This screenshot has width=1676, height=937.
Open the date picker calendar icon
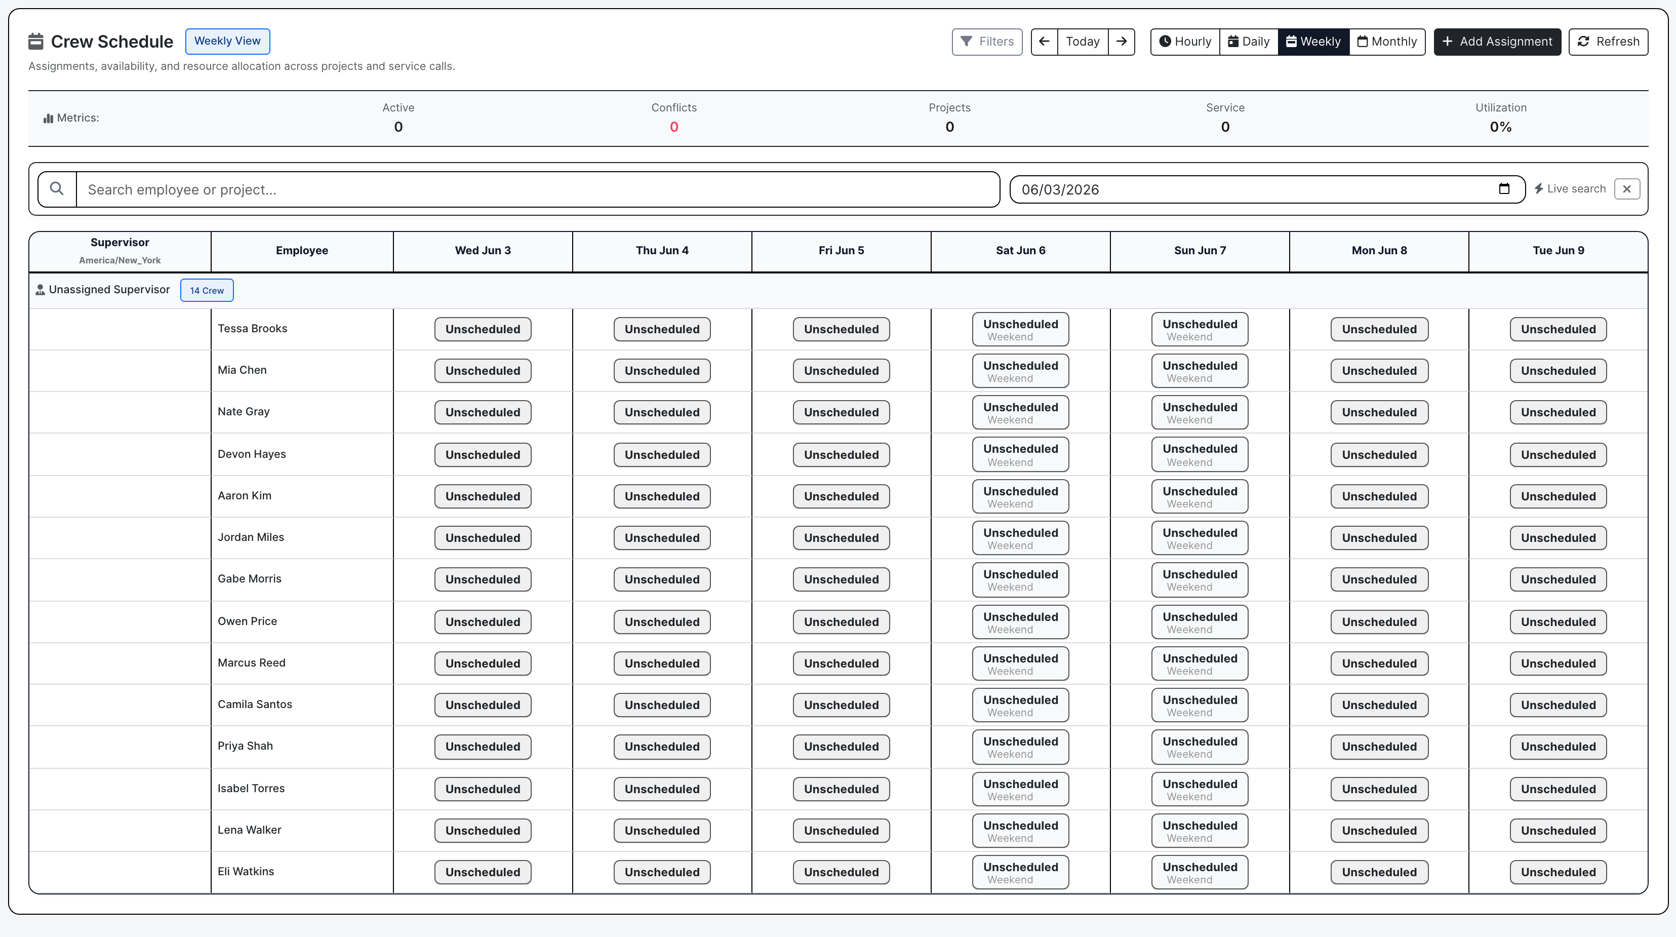pos(1503,189)
